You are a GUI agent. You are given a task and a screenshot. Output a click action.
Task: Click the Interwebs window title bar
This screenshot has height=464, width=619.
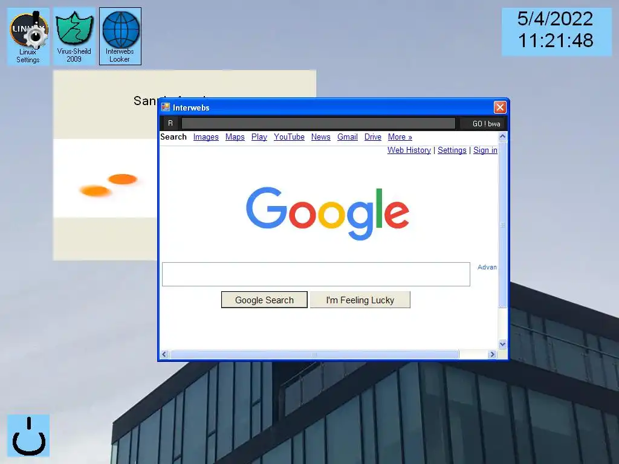coord(334,108)
